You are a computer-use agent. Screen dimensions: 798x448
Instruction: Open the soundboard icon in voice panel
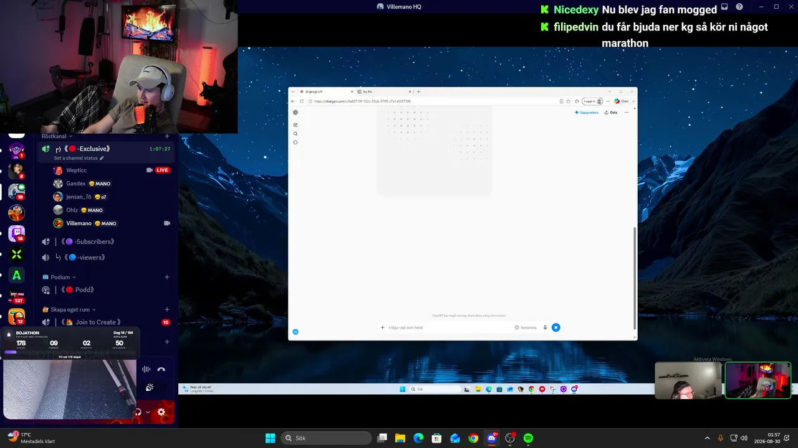[x=150, y=387]
